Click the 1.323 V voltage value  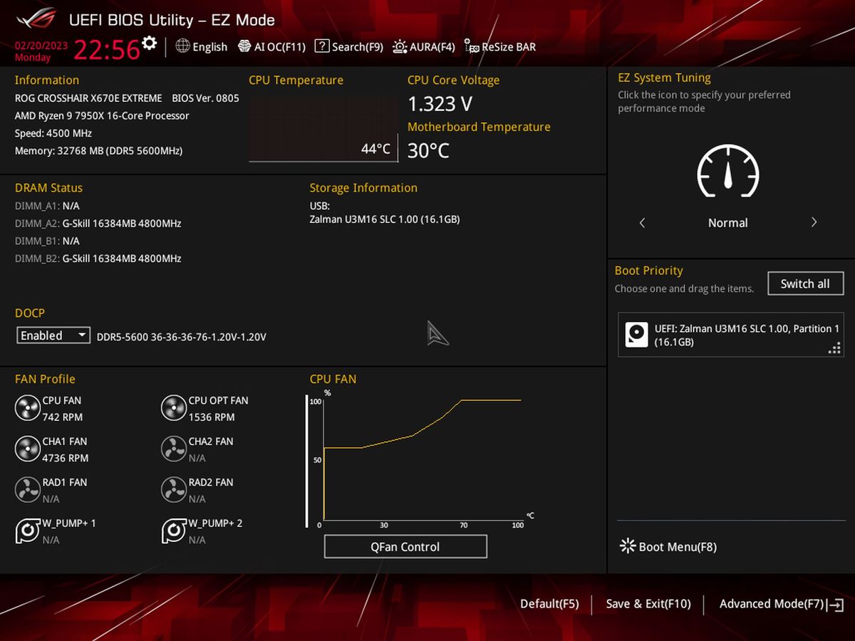[440, 104]
